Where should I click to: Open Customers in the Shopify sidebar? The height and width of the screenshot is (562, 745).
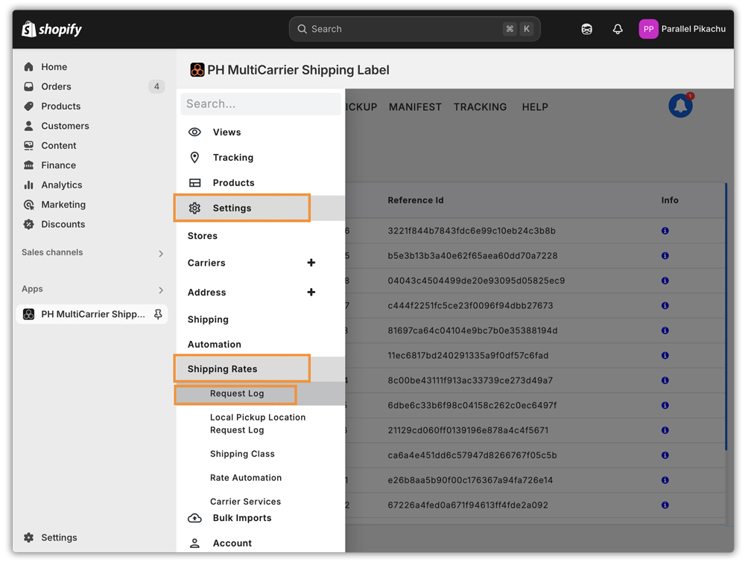click(x=65, y=126)
